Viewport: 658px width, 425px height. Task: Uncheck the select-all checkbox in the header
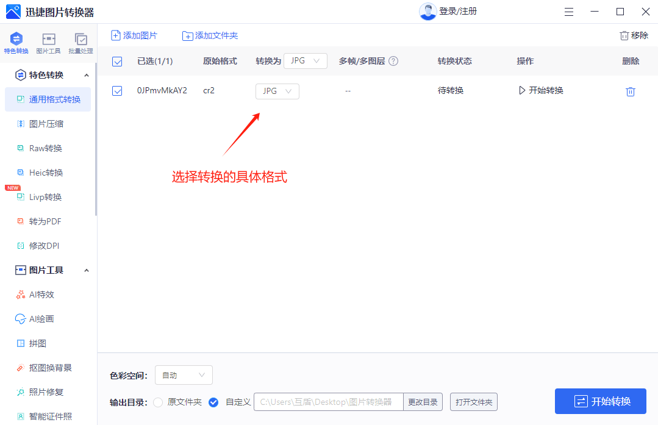[117, 61]
